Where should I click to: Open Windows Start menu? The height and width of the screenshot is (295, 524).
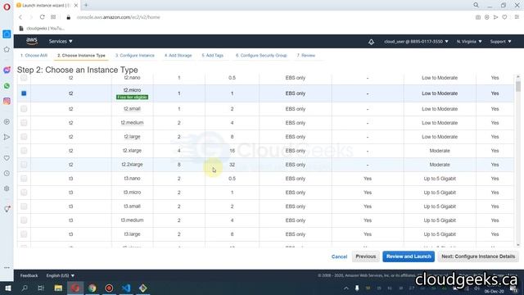7,288
